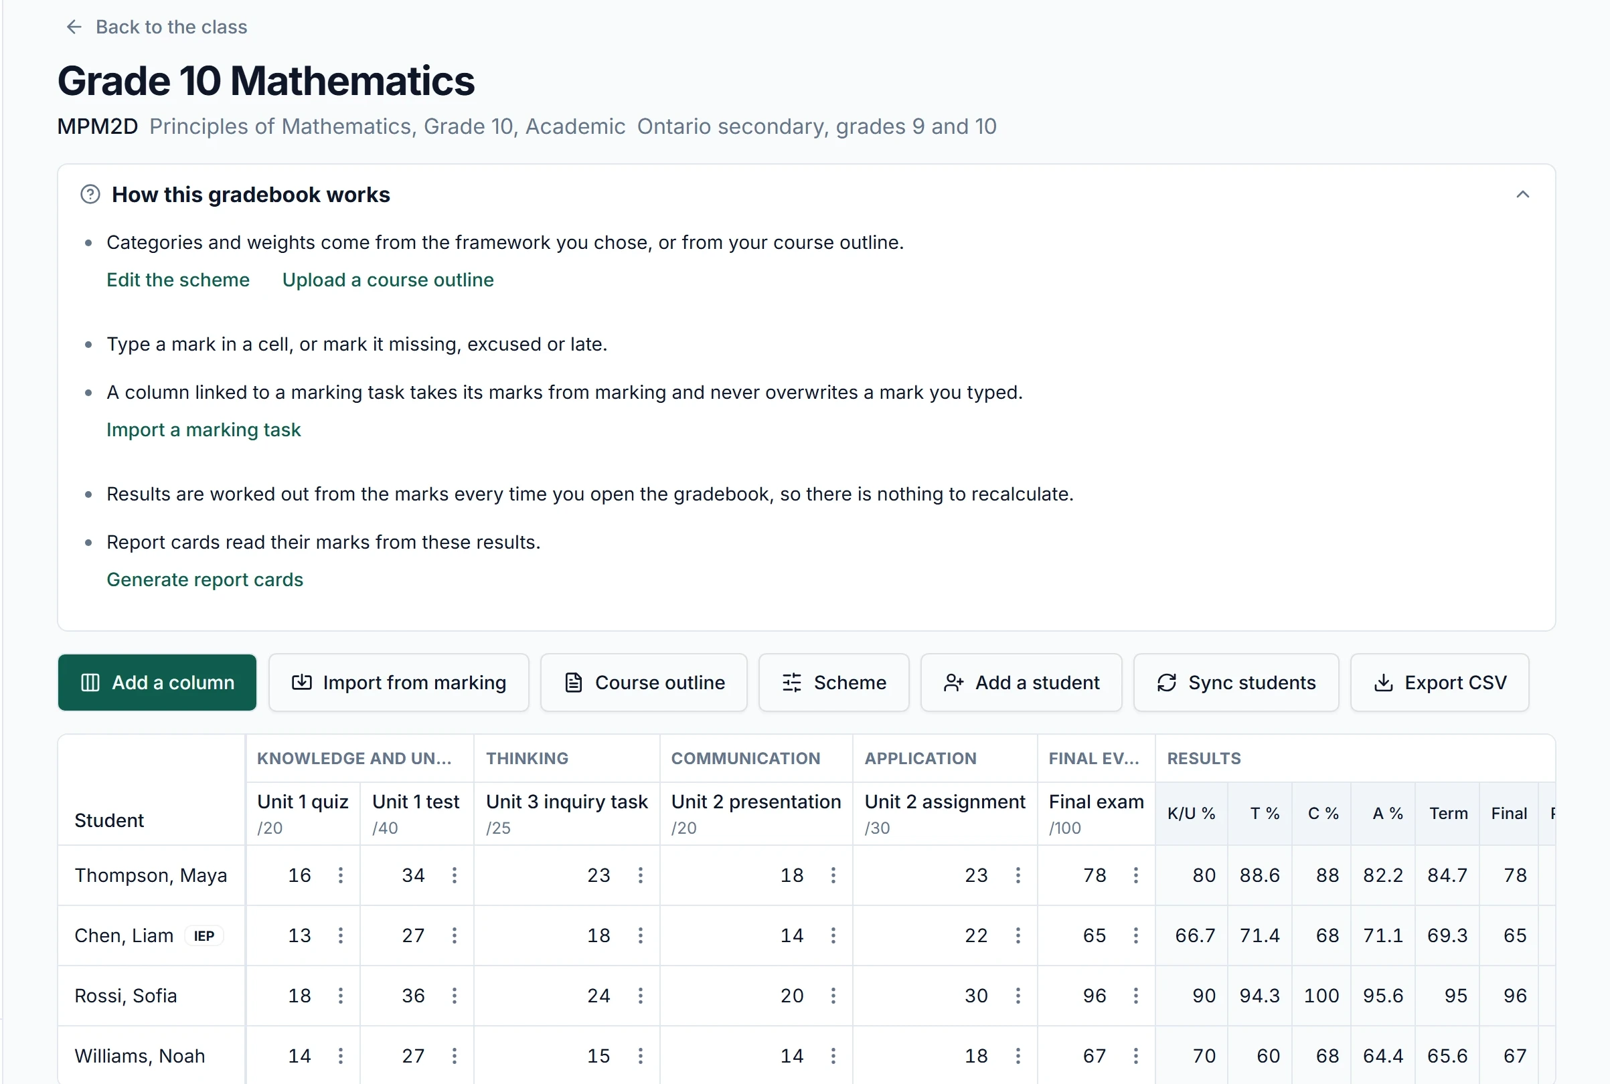
Task: Open the Scheme settings
Action: pos(833,683)
